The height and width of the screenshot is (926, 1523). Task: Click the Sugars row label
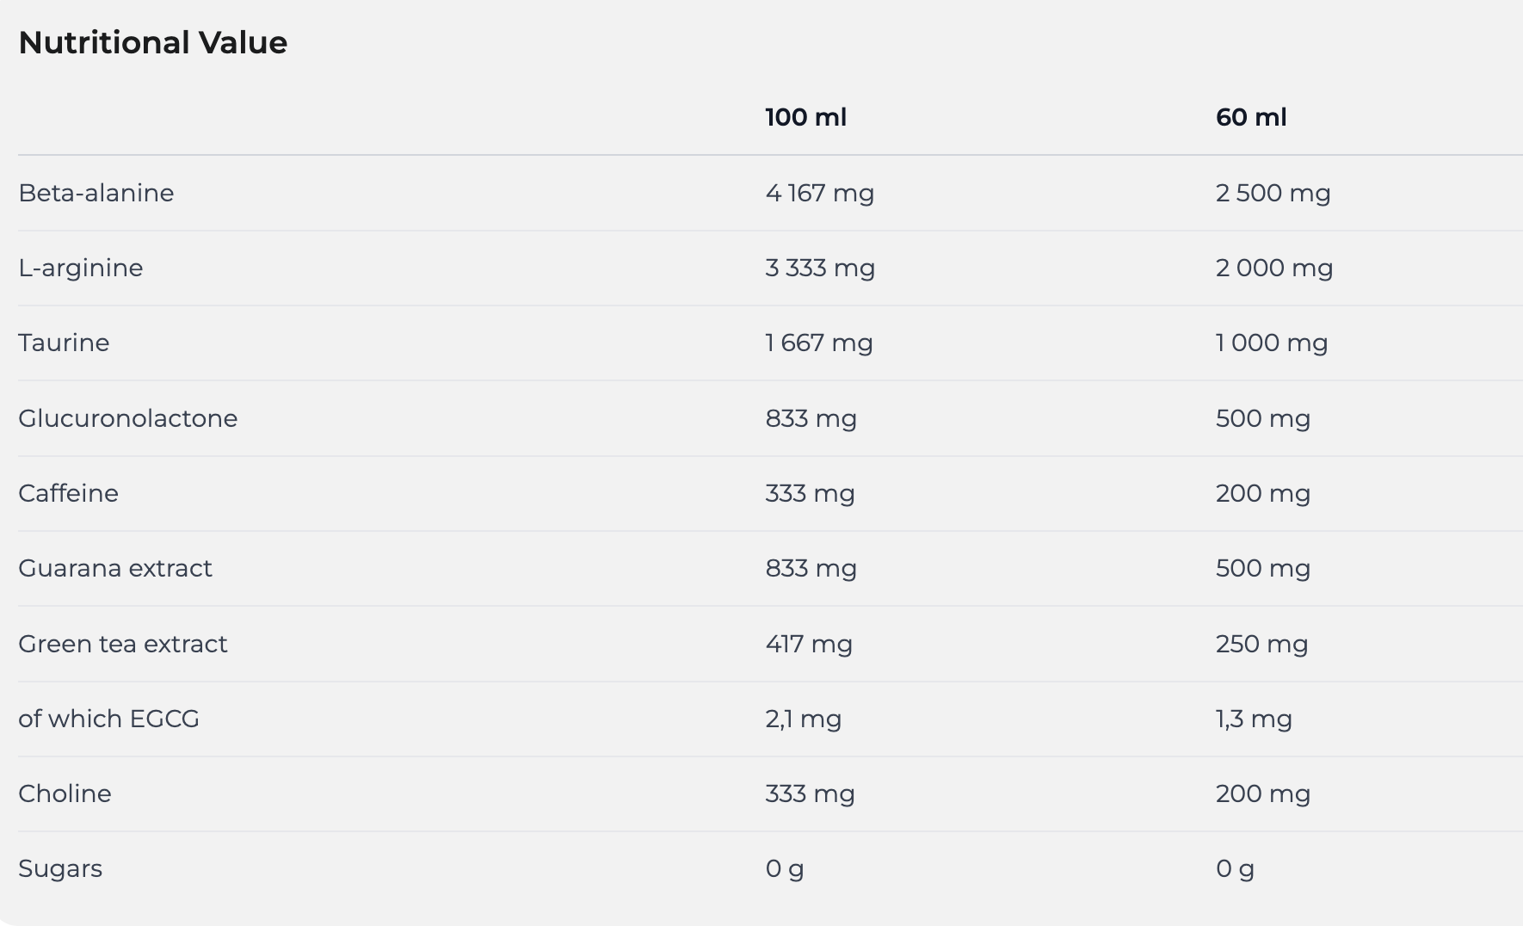point(60,868)
